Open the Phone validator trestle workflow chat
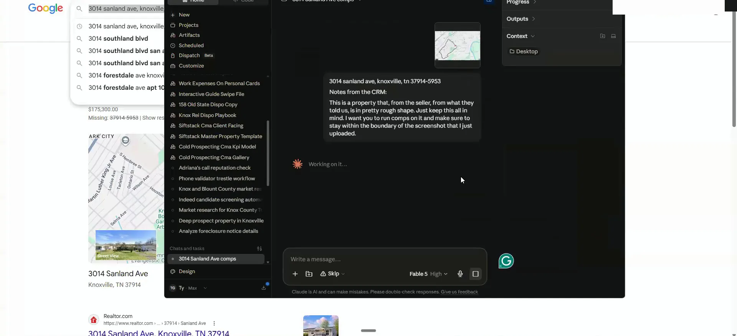 pos(216,179)
